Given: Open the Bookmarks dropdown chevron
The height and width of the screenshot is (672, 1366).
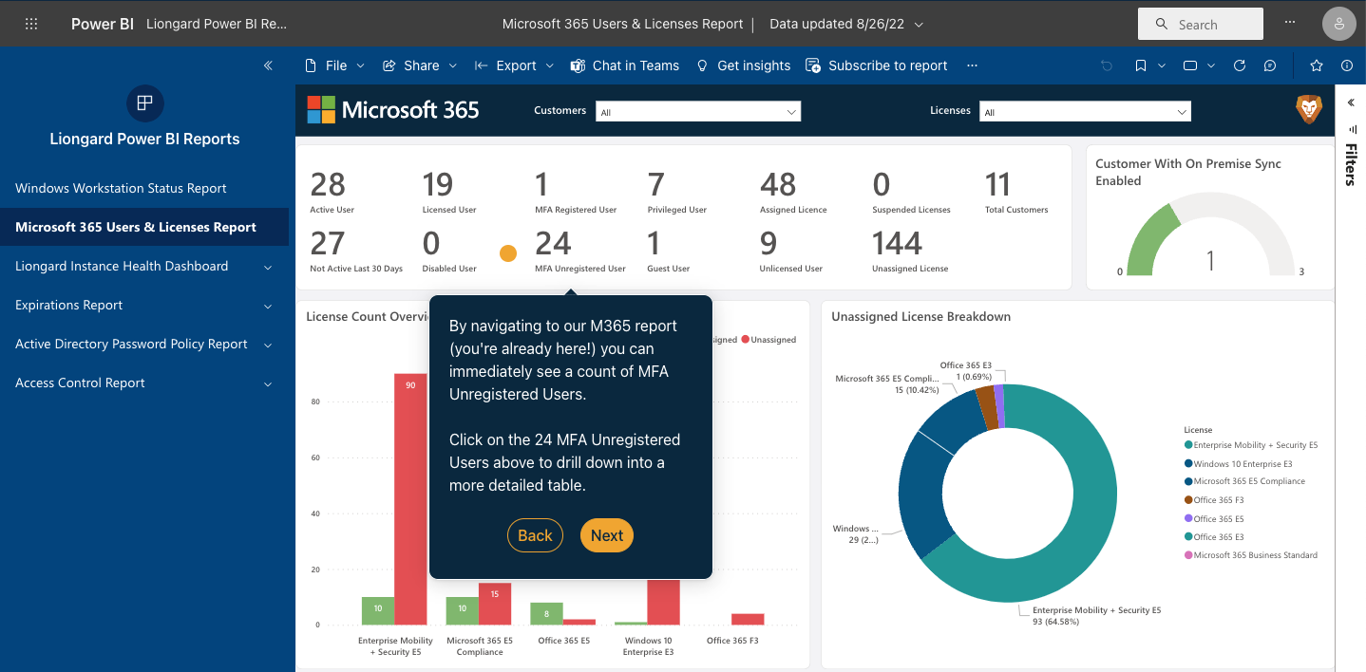Looking at the screenshot, I should click(1163, 65).
